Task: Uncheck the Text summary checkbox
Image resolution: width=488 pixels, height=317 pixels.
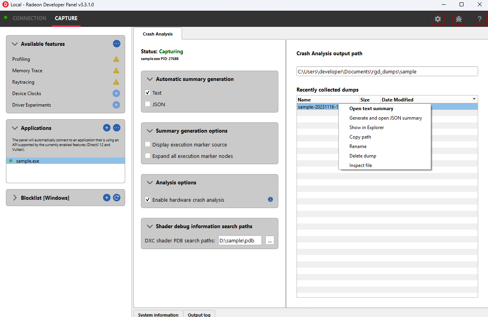Action: point(148,93)
